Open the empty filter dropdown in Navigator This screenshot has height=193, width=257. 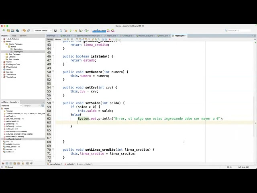[x=31, y=106]
